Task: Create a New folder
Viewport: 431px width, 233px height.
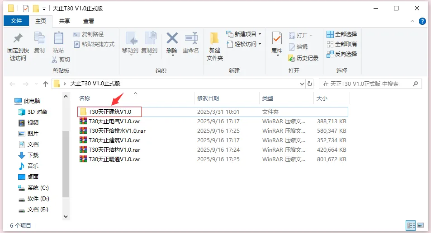Action: pyautogui.click(x=215, y=46)
